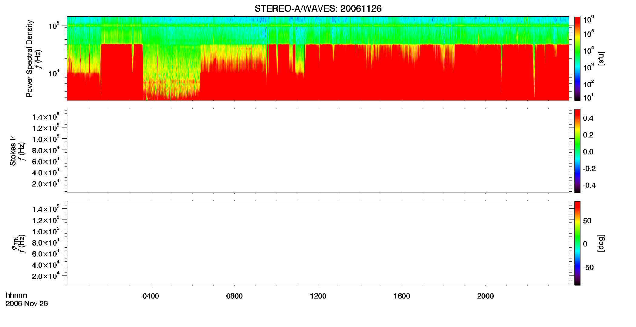Click the Stokes V color bar
636x327 pixels.
(577, 151)
